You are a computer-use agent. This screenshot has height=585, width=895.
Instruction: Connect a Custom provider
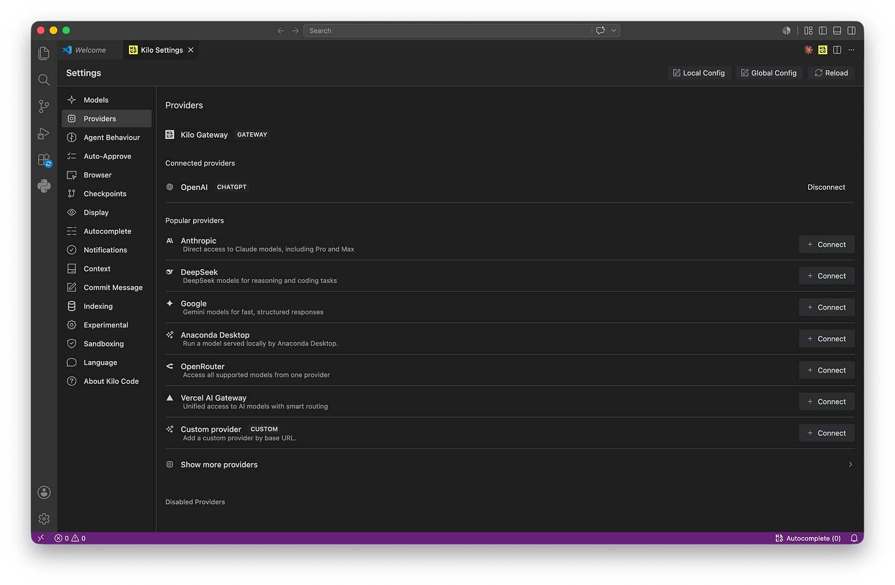827,433
